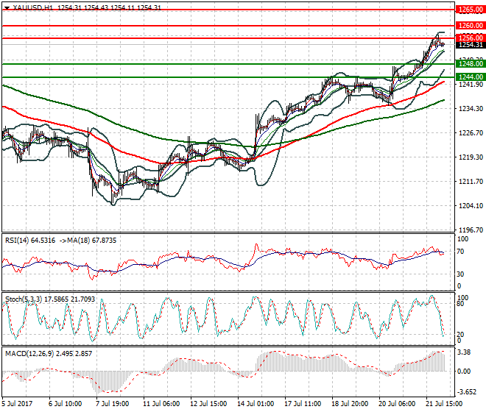Click the chart menu triangle beside XAUUSD,H1
486x412 pixels.
pyautogui.click(x=7, y=8)
